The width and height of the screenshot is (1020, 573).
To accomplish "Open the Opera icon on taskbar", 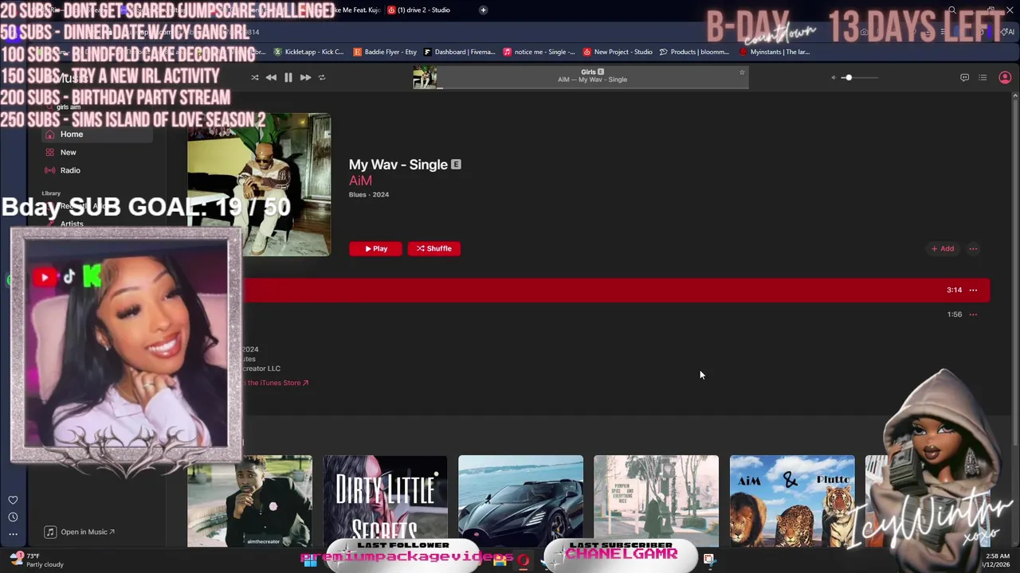I will [524, 559].
